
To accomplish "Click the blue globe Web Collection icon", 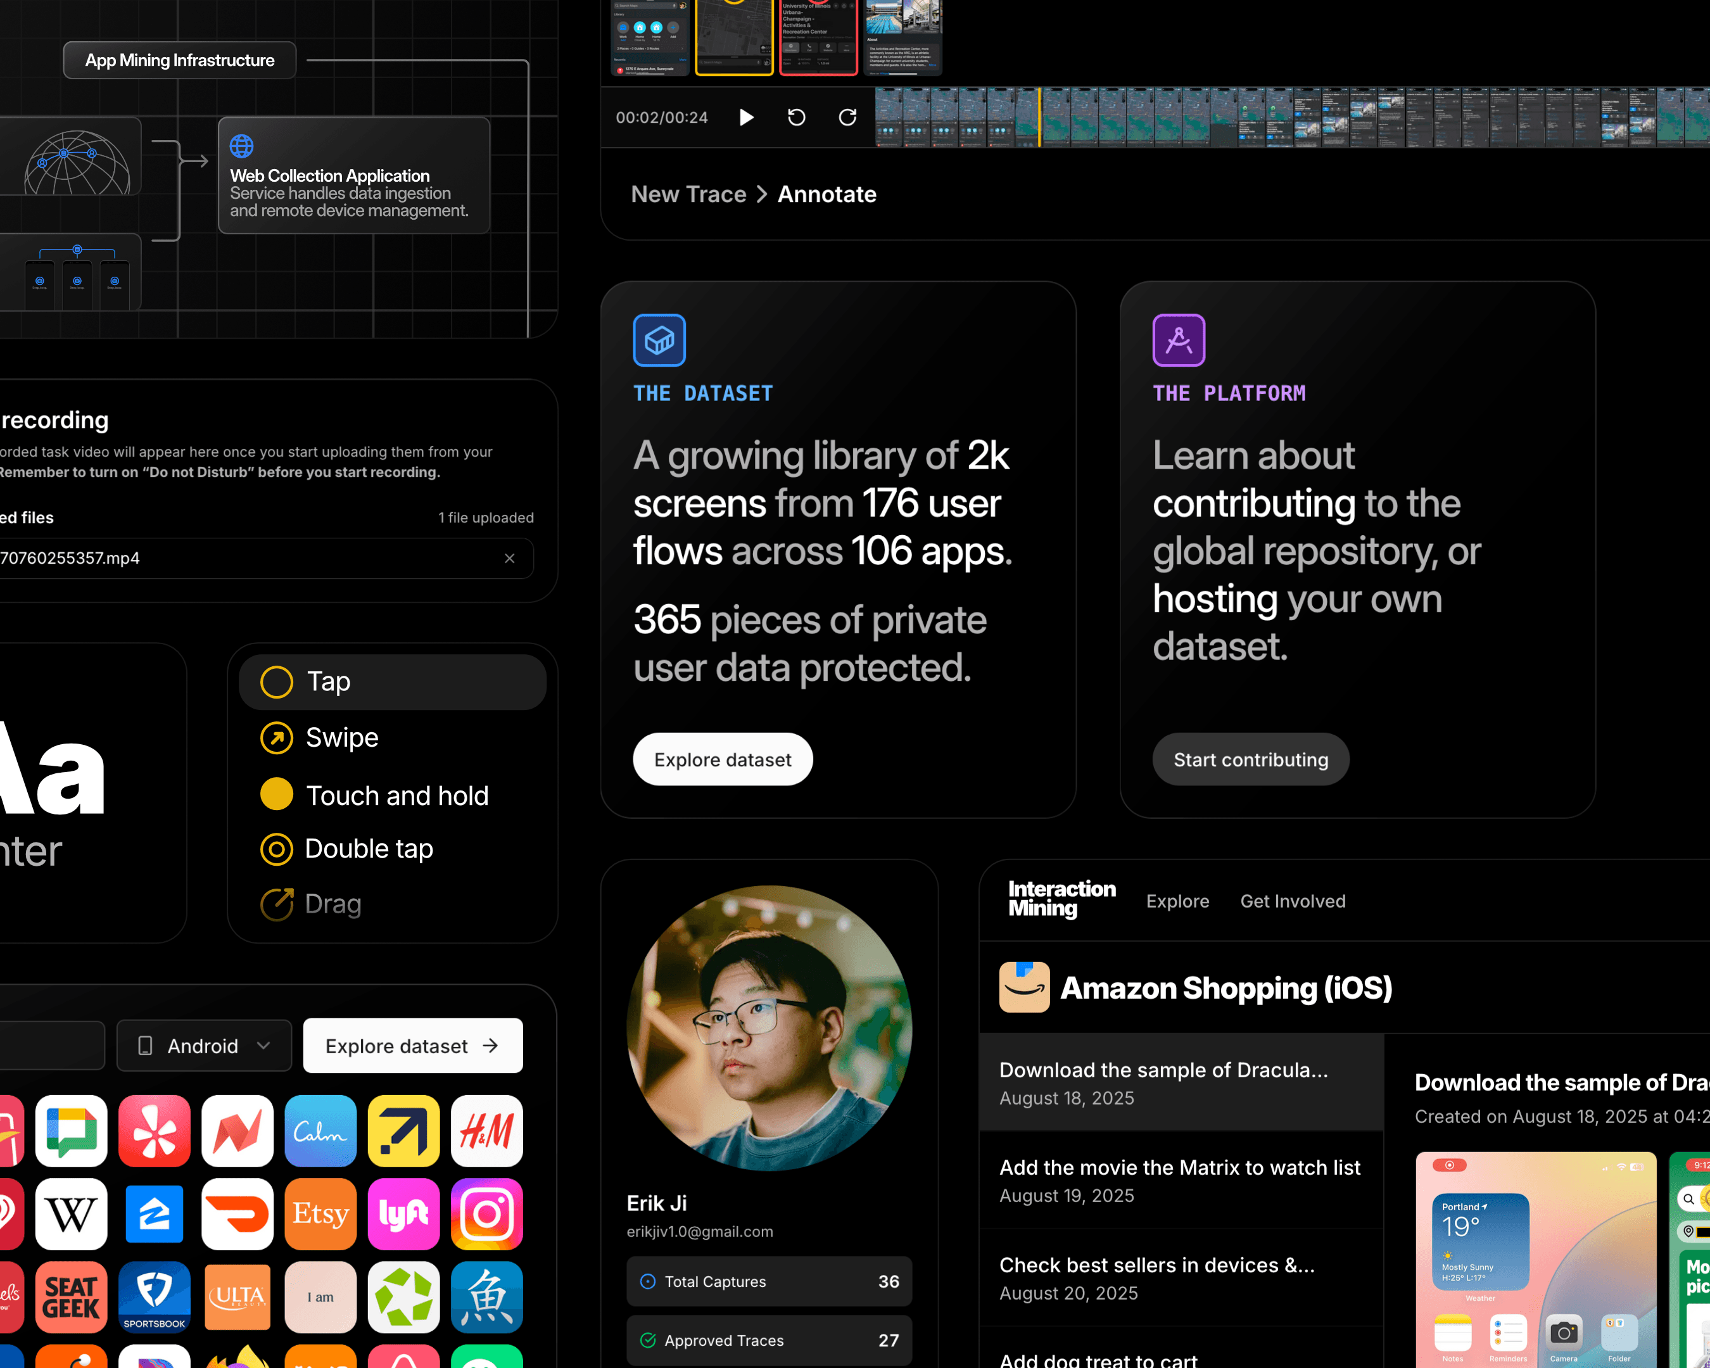I will click(x=242, y=146).
